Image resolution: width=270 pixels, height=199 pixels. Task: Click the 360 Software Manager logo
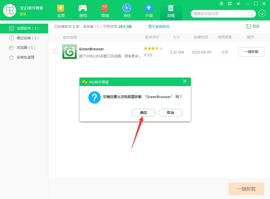[x=9, y=11]
